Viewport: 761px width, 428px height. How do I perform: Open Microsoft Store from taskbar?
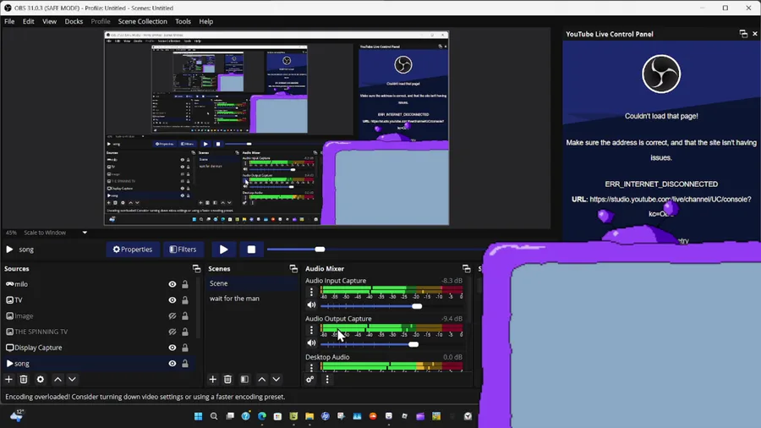277,416
